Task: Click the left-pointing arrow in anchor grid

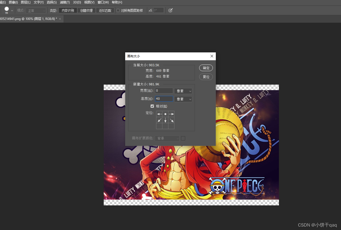Action: coord(159,114)
